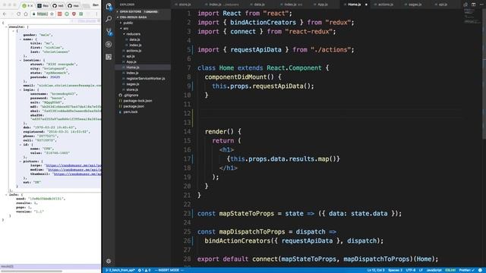Image resolution: width=486 pixels, height=273 pixels.
Task: Switch to the sagas.js editor tab
Action: pyautogui.click(x=415, y=5)
